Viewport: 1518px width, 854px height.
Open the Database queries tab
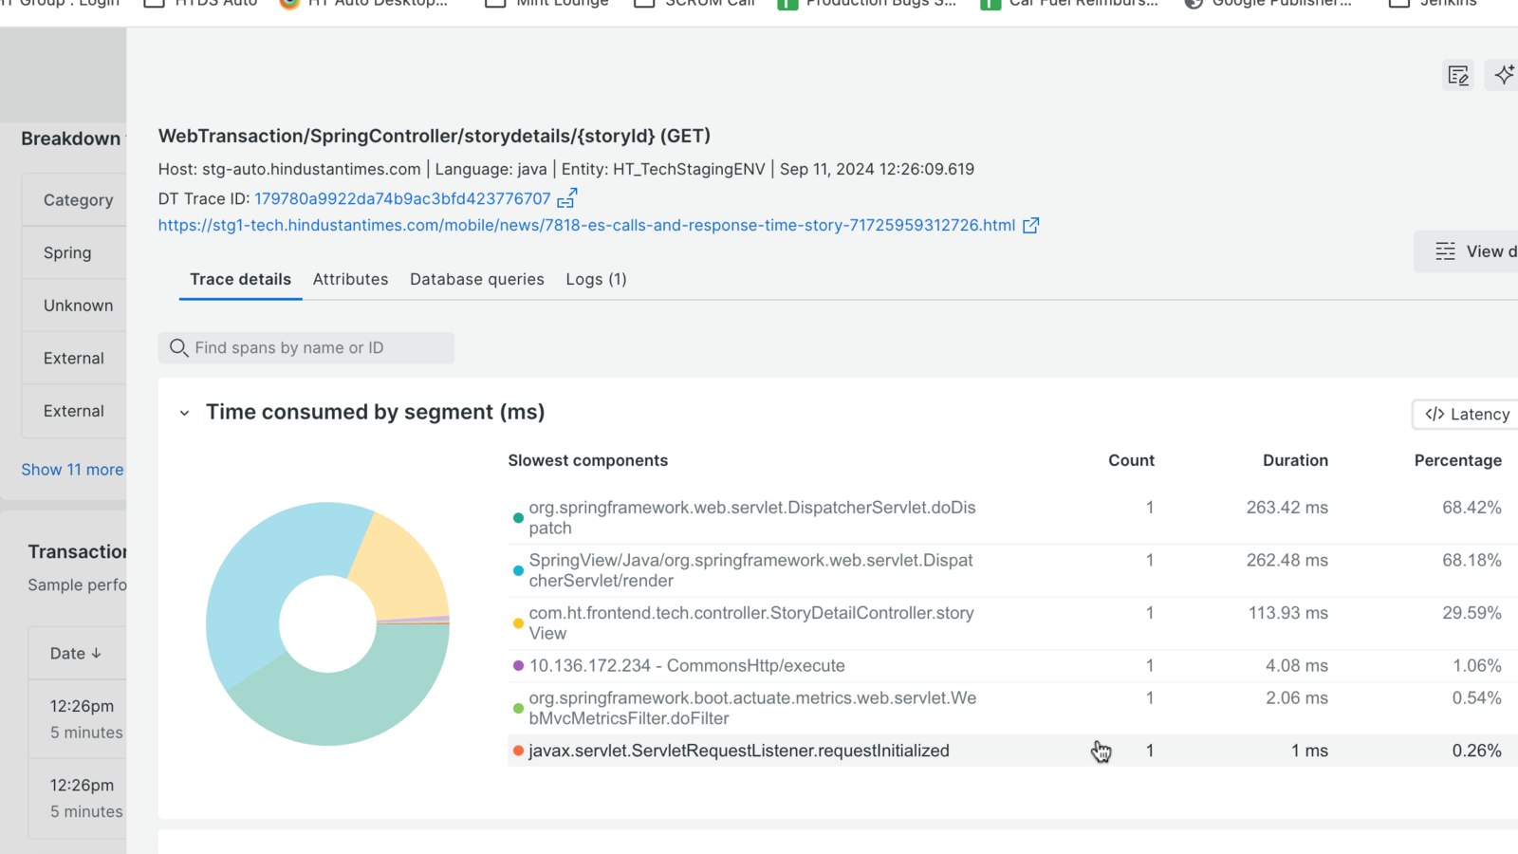476,279
